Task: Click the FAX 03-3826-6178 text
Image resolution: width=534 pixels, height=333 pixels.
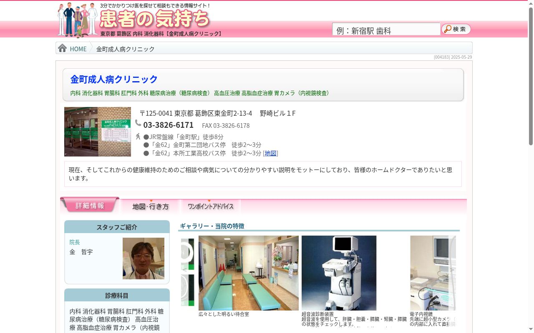Action: (x=226, y=126)
